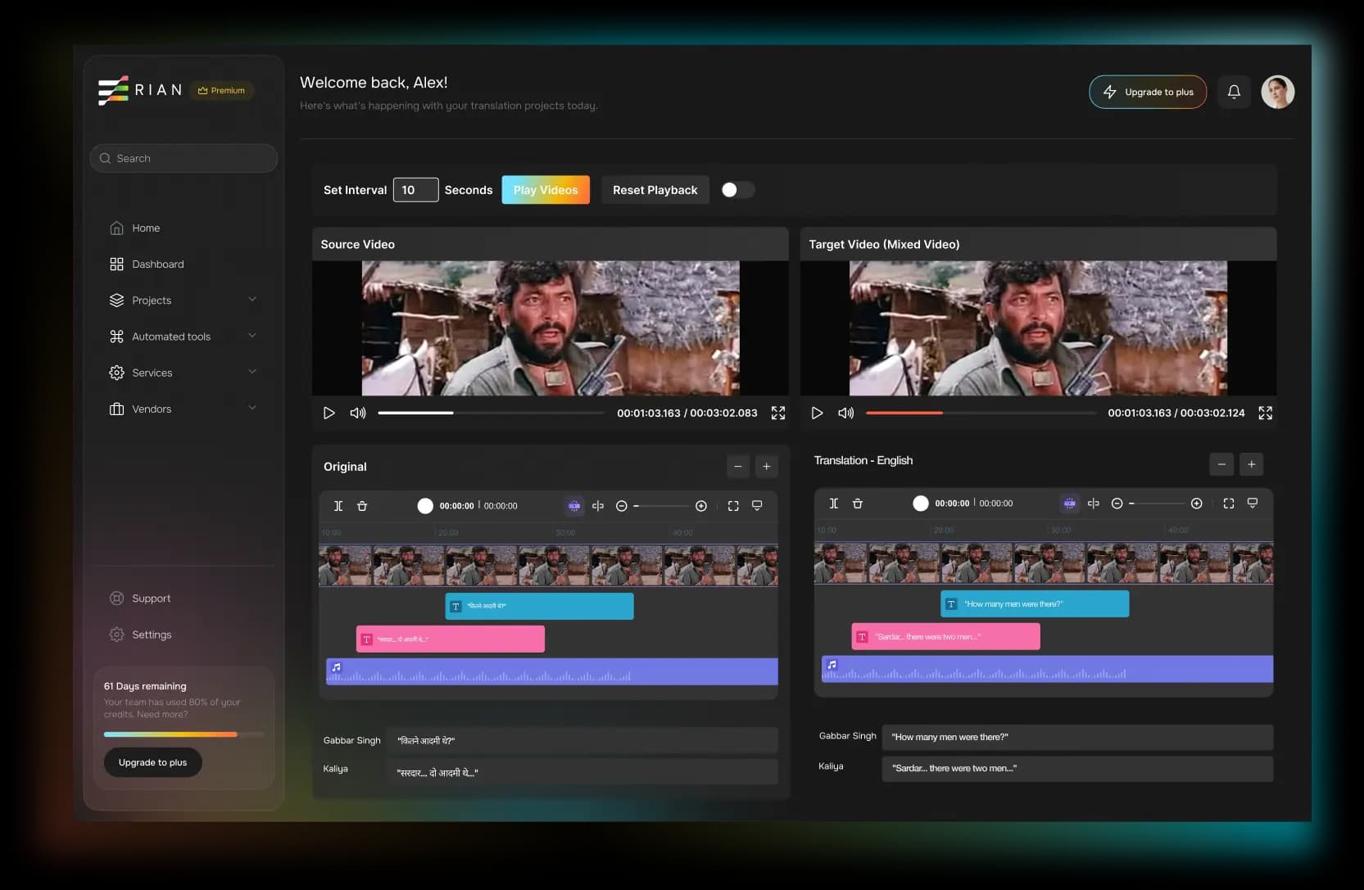
Task: Fit Original timeline to screen
Action: (x=733, y=506)
